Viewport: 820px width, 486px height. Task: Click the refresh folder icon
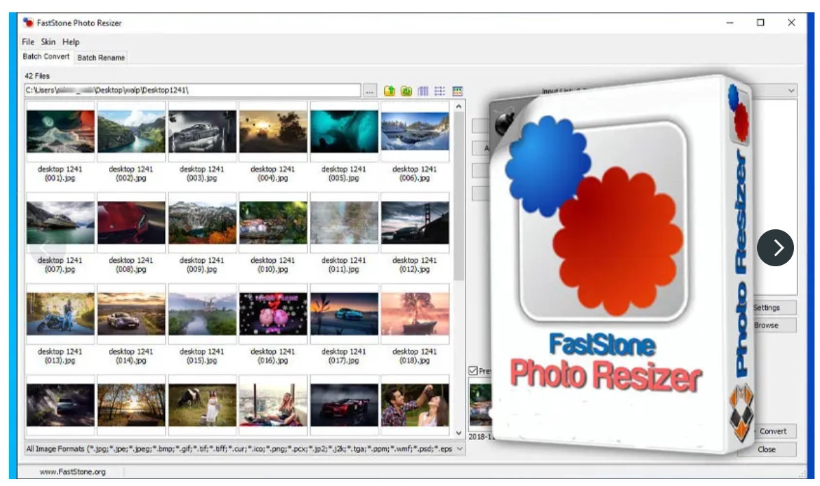coord(407,91)
